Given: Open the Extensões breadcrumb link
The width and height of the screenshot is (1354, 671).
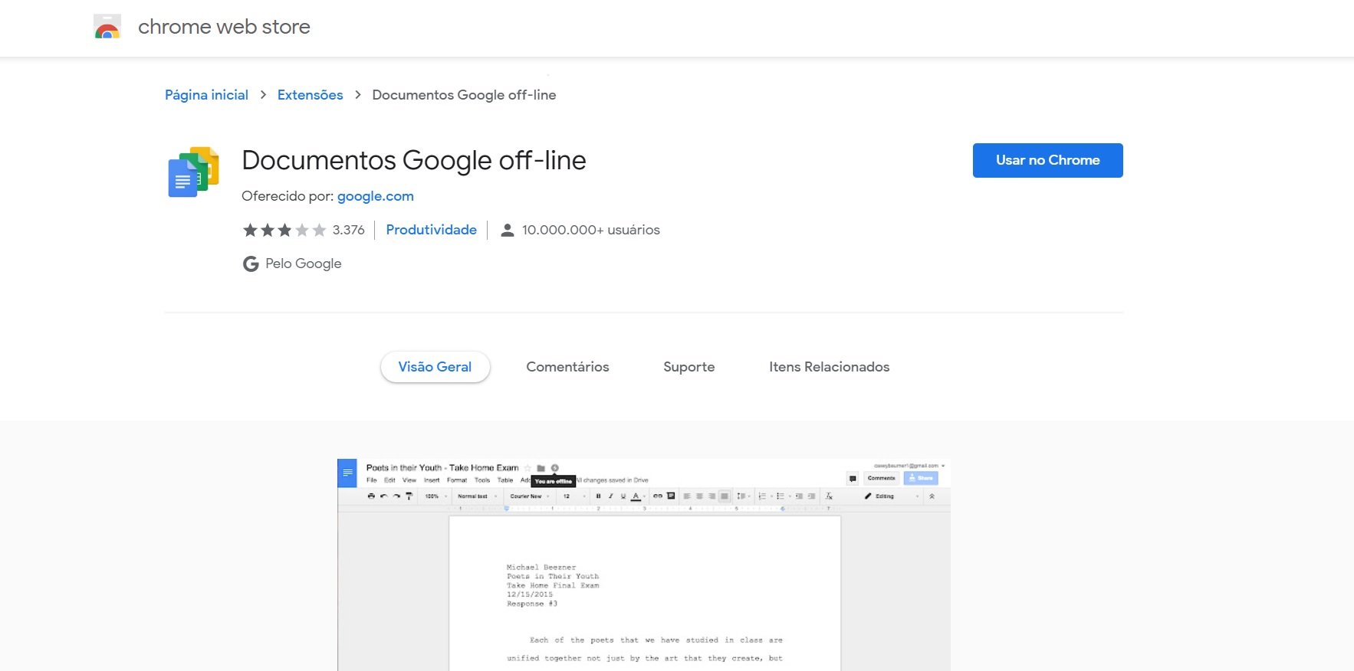Looking at the screenshot, I should (x=310, y=95).
